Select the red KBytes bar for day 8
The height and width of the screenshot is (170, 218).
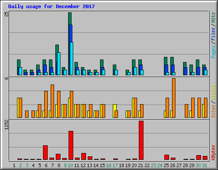tap(58, 157)
